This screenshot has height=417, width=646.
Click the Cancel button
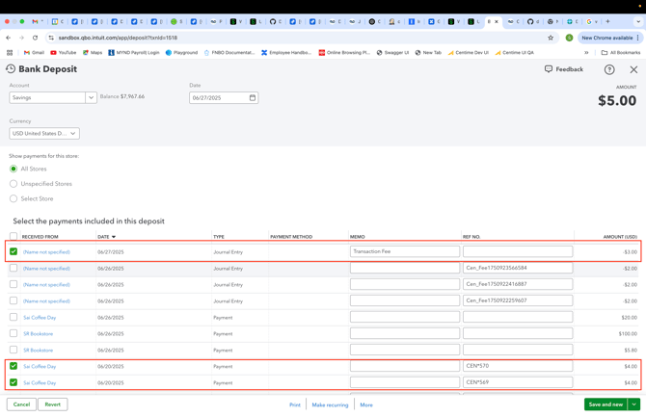click(x=21, y=404)
